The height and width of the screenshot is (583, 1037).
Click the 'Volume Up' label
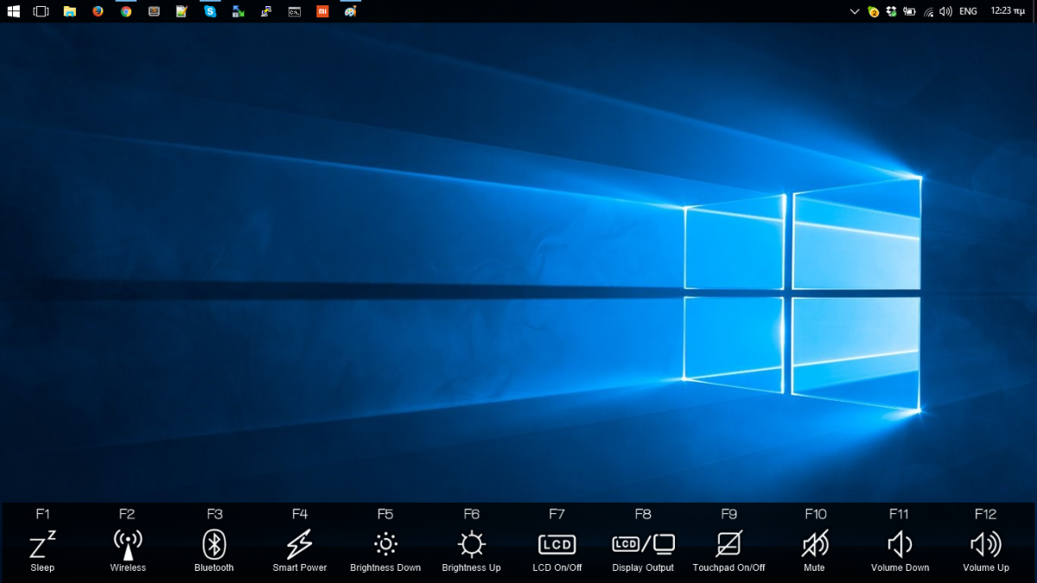click(x=986, y=567)
